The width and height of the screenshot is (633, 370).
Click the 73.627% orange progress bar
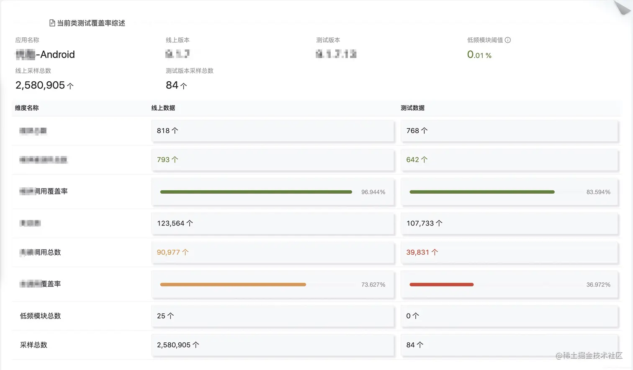[233, 285]
